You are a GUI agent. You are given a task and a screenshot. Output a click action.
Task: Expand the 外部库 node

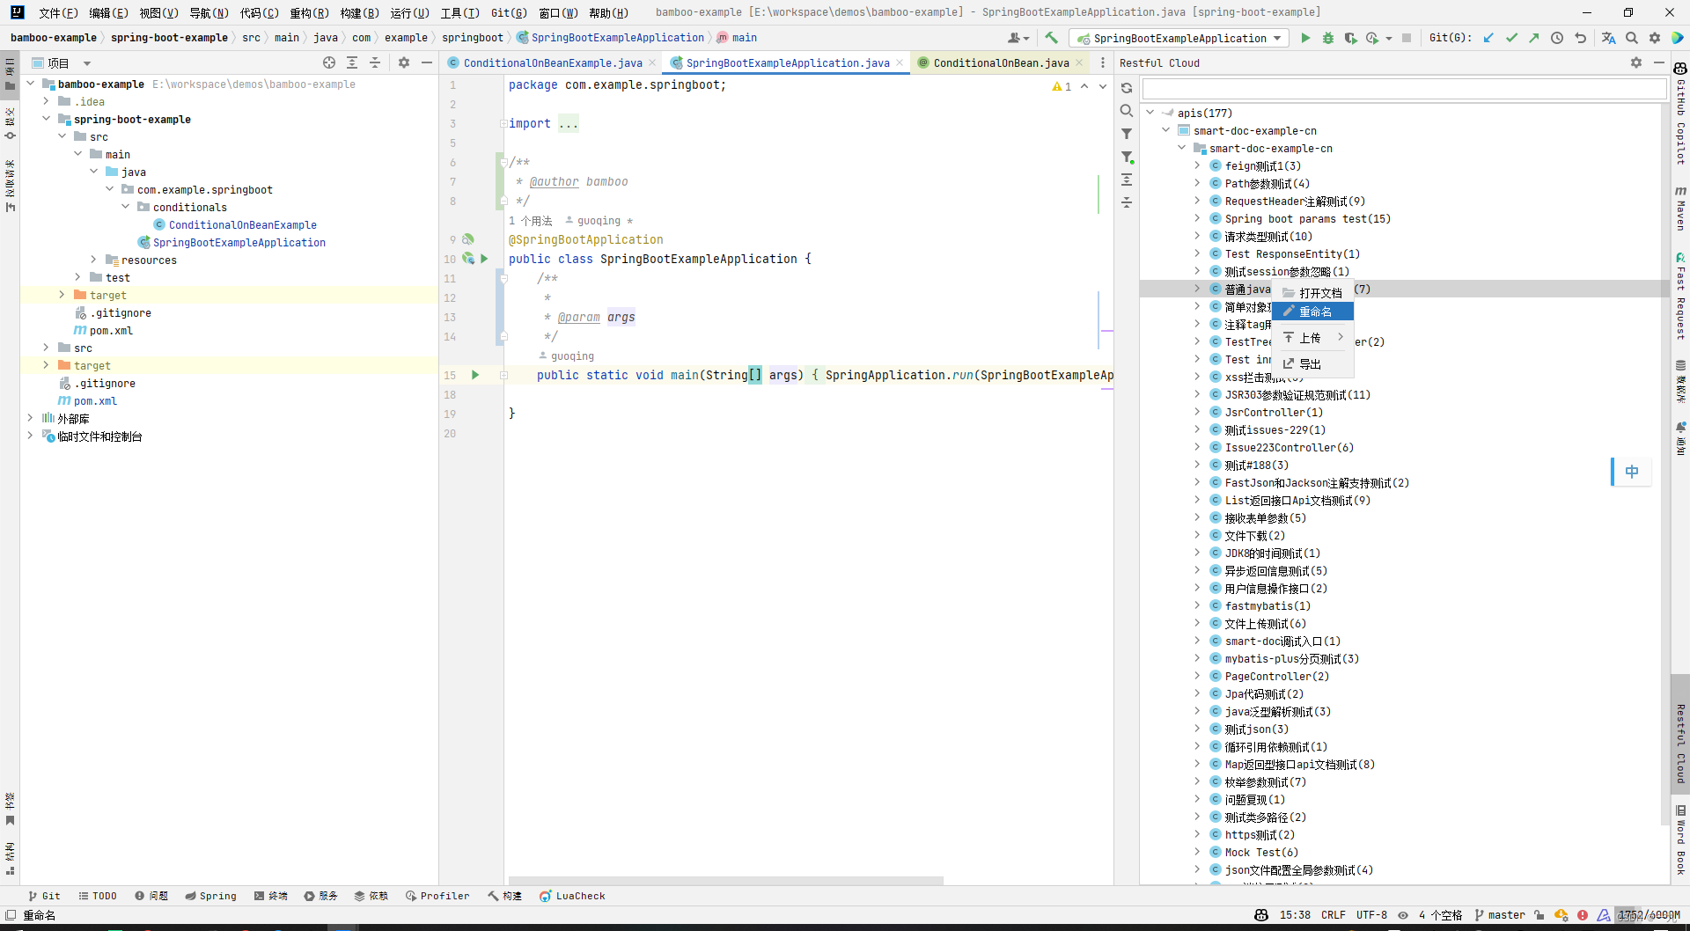(x=31, y=418)
